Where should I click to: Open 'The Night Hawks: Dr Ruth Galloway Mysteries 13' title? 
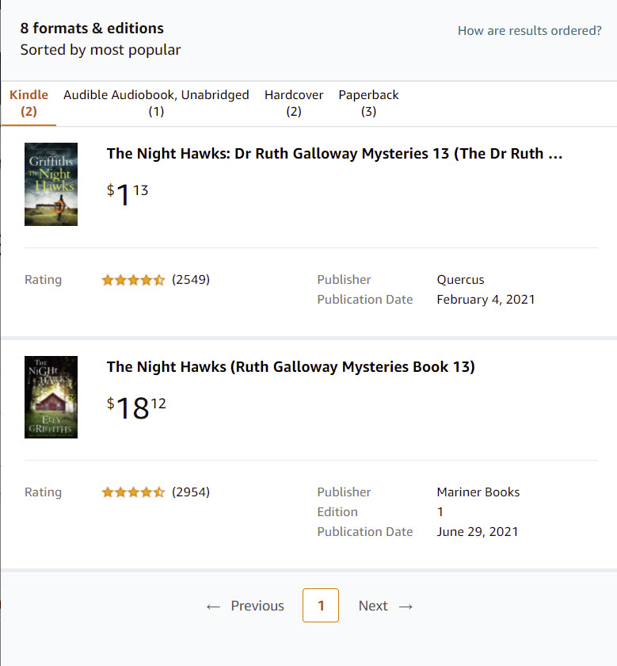click(334, 154)
